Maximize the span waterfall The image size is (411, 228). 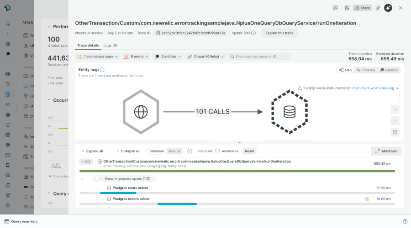pyautogui.click(x=386, y=151)
